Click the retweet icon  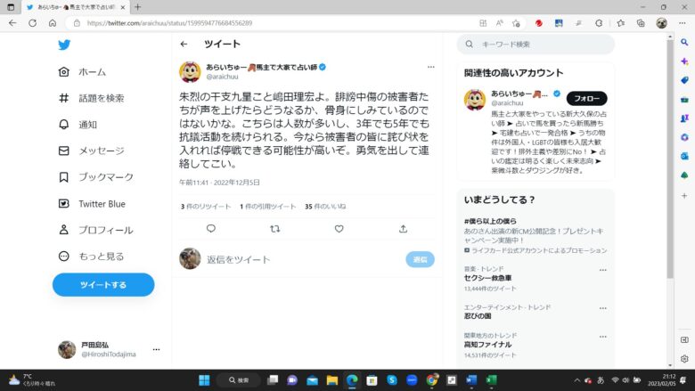pyautogui.click(x=274, y=229)
